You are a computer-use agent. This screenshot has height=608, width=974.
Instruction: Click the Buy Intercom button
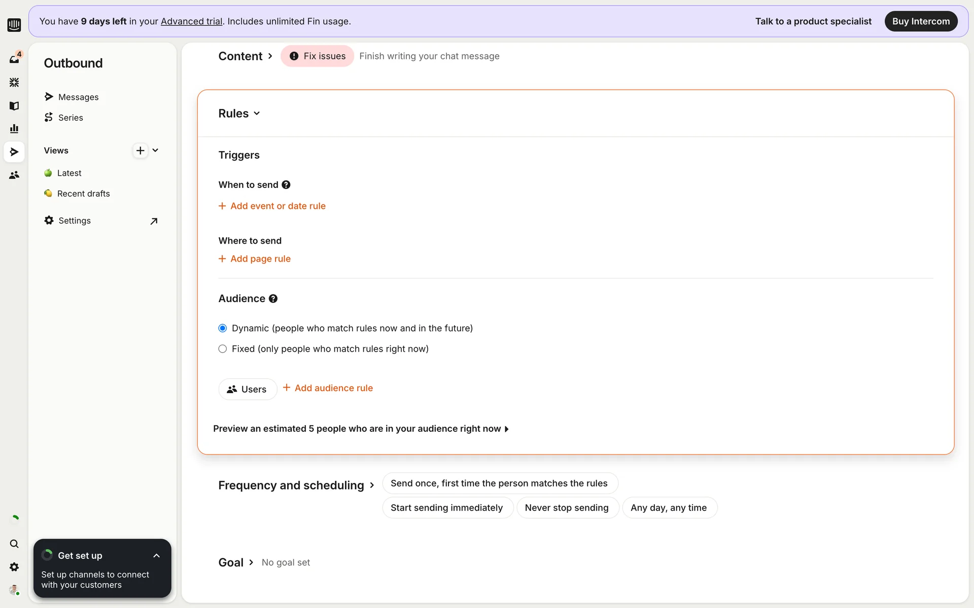point(921,21)
